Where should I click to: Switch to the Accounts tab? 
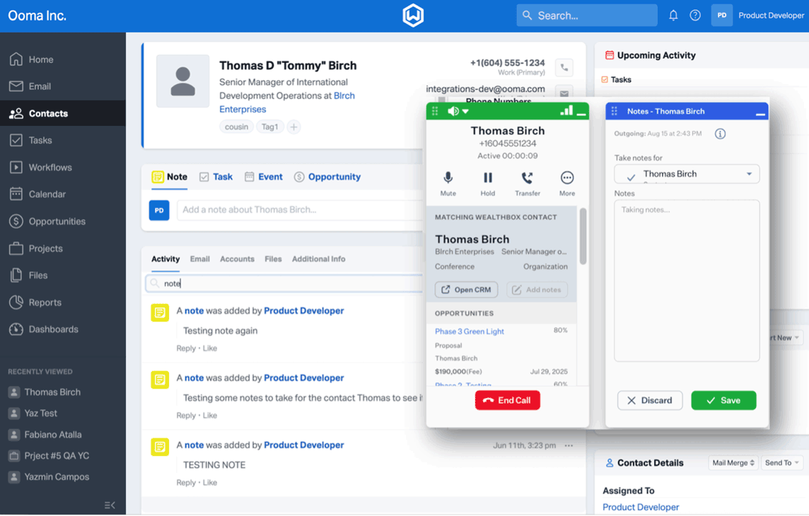click(x=237, y=259)
